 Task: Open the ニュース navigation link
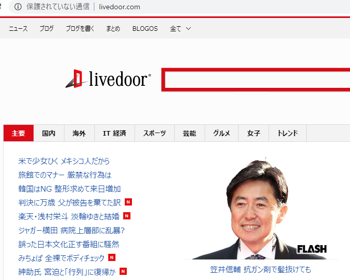coord(18,29)
